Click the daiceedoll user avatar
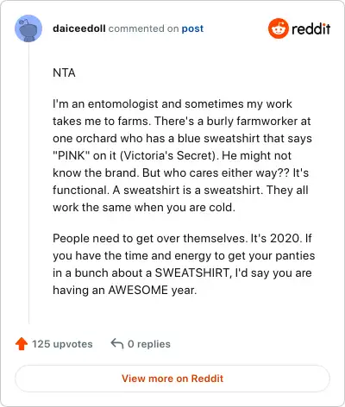This screenshot has width=345, height=407. point(28,28)
